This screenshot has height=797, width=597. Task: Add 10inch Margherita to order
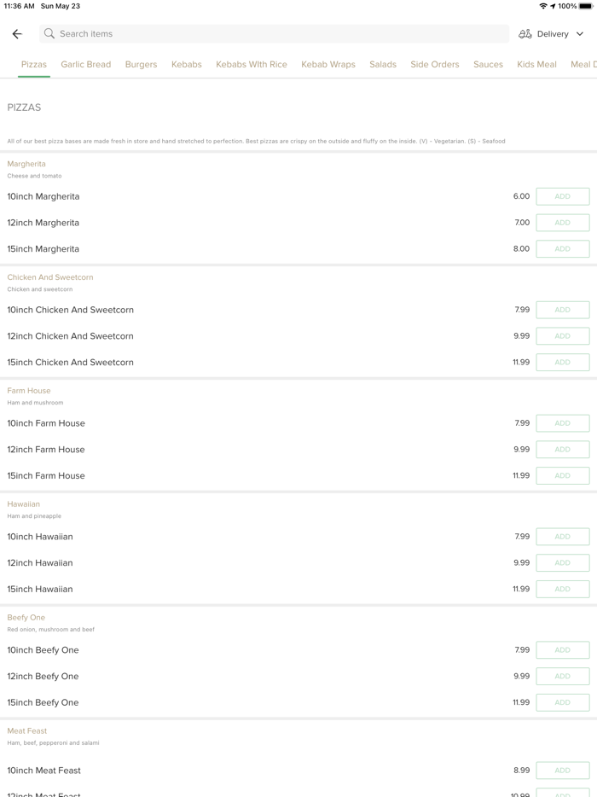click(x=562, y=196)
